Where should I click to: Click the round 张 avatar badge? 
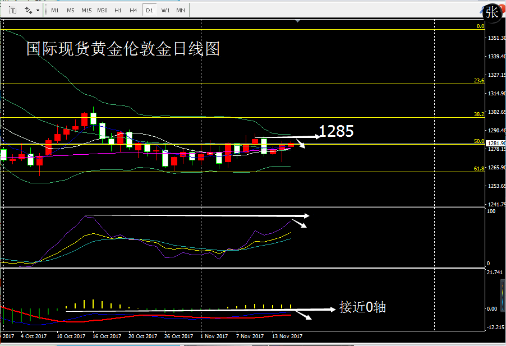pos(494,13)
